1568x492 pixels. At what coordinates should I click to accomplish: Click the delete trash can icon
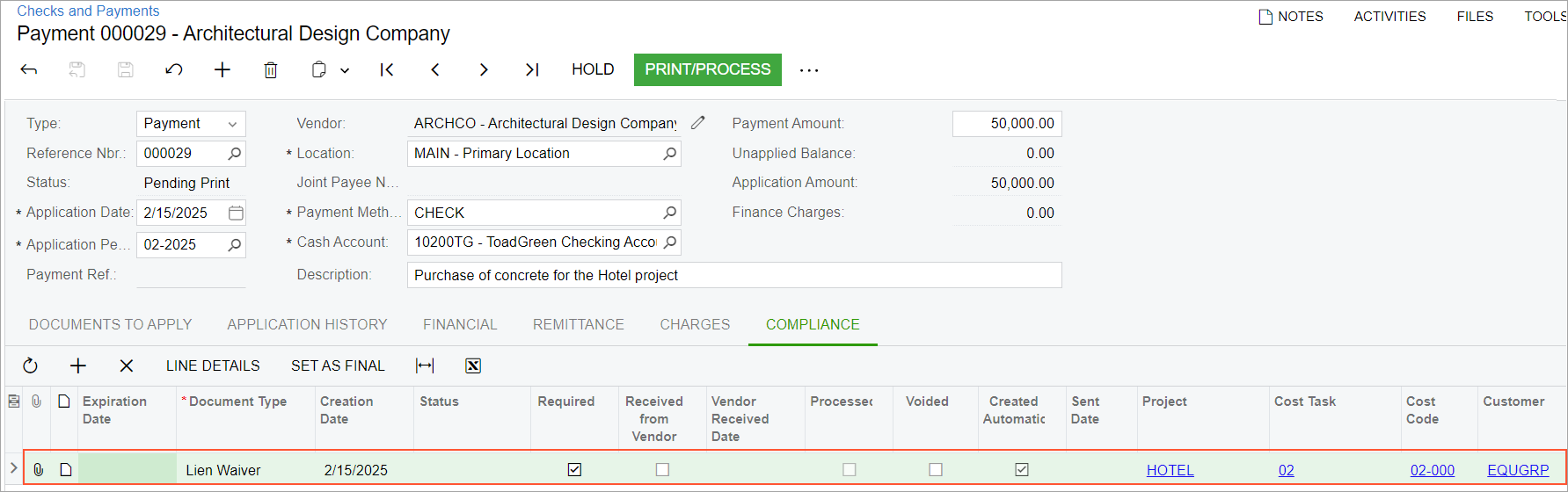[x=271, y=70]
